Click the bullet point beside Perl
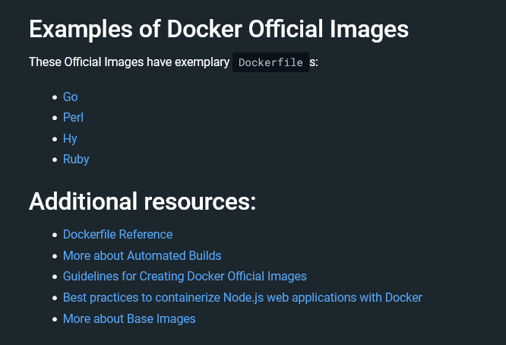The width and height of the screenshot is (506, 345). tap(55, 118)
